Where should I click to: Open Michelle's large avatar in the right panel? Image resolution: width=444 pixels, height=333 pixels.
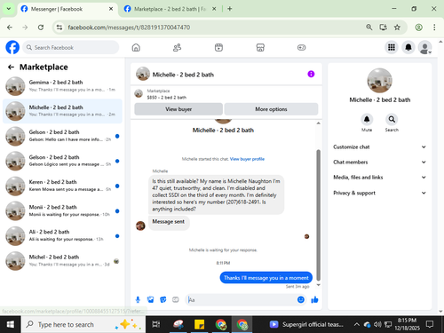(379, 81)
